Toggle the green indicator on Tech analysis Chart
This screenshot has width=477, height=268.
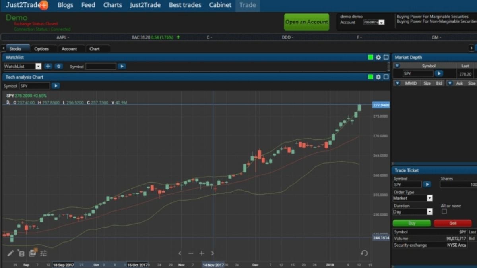[370, 77]
